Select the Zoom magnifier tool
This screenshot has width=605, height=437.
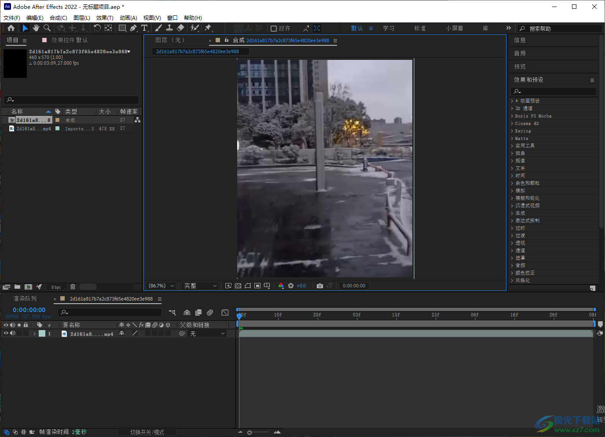tap(47, 28)
